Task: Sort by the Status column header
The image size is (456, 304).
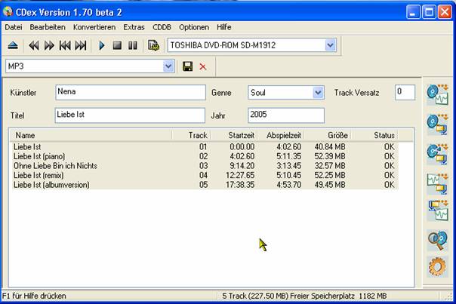Action: point(374,135)
